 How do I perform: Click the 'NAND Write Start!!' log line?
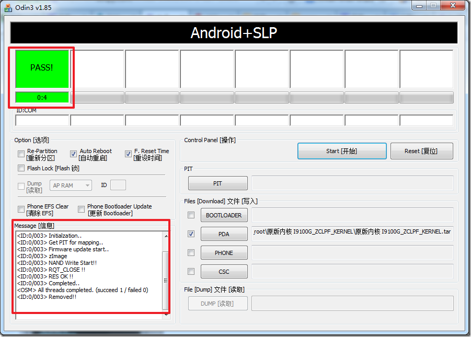57,263
